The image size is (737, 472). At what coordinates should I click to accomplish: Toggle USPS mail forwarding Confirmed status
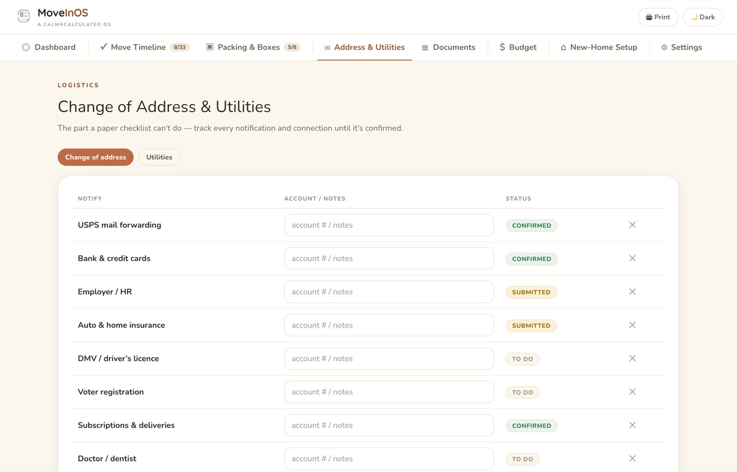[x=532, y=225]
